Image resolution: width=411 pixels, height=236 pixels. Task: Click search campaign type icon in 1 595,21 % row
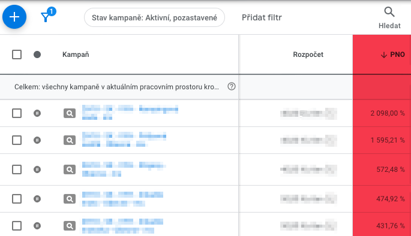(70, 140)
